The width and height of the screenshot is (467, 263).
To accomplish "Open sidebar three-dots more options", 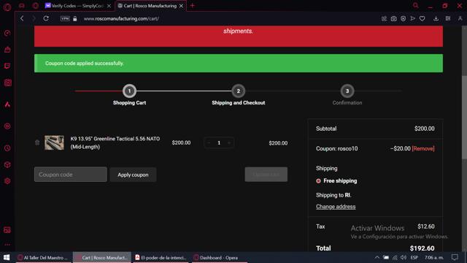I will point(7,245).
